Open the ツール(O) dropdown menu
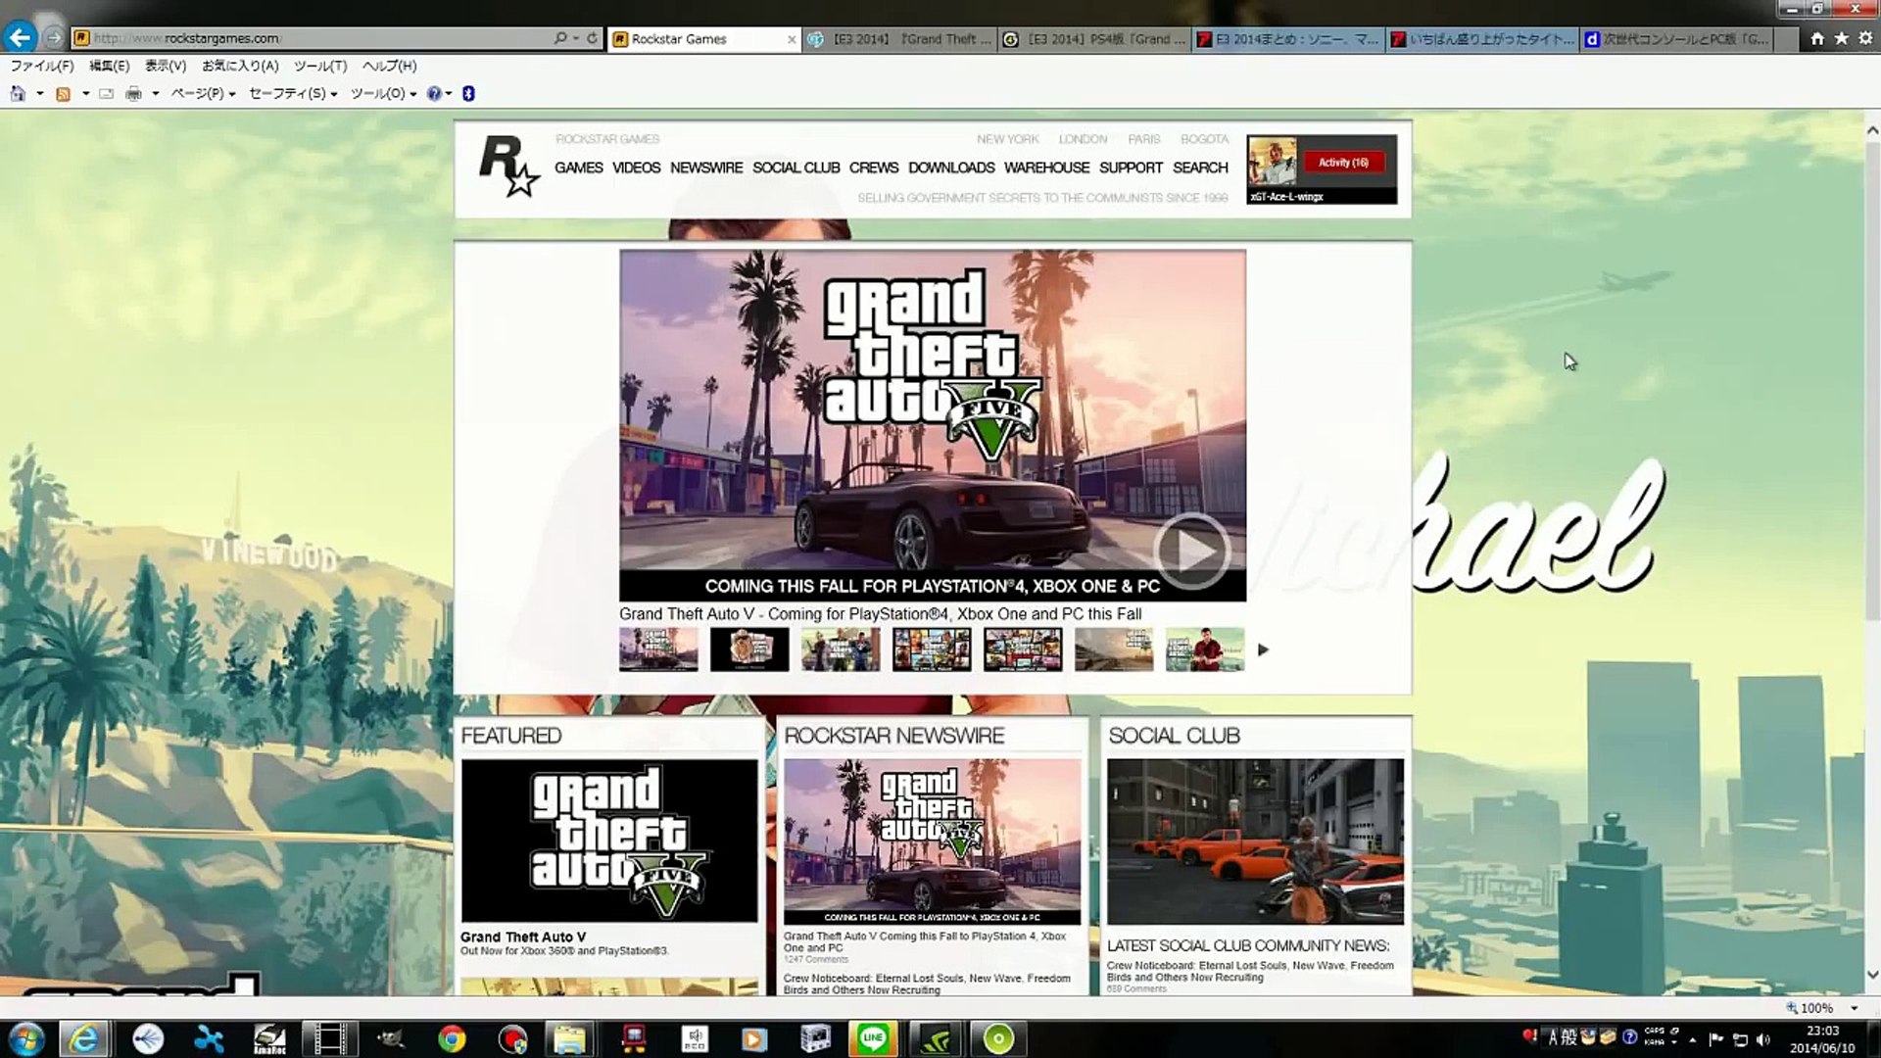Viewport: 1881px width, 1058px height. (x=383, y=94)
